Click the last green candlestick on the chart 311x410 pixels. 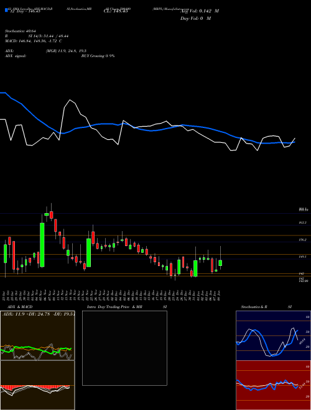point(220,263)
